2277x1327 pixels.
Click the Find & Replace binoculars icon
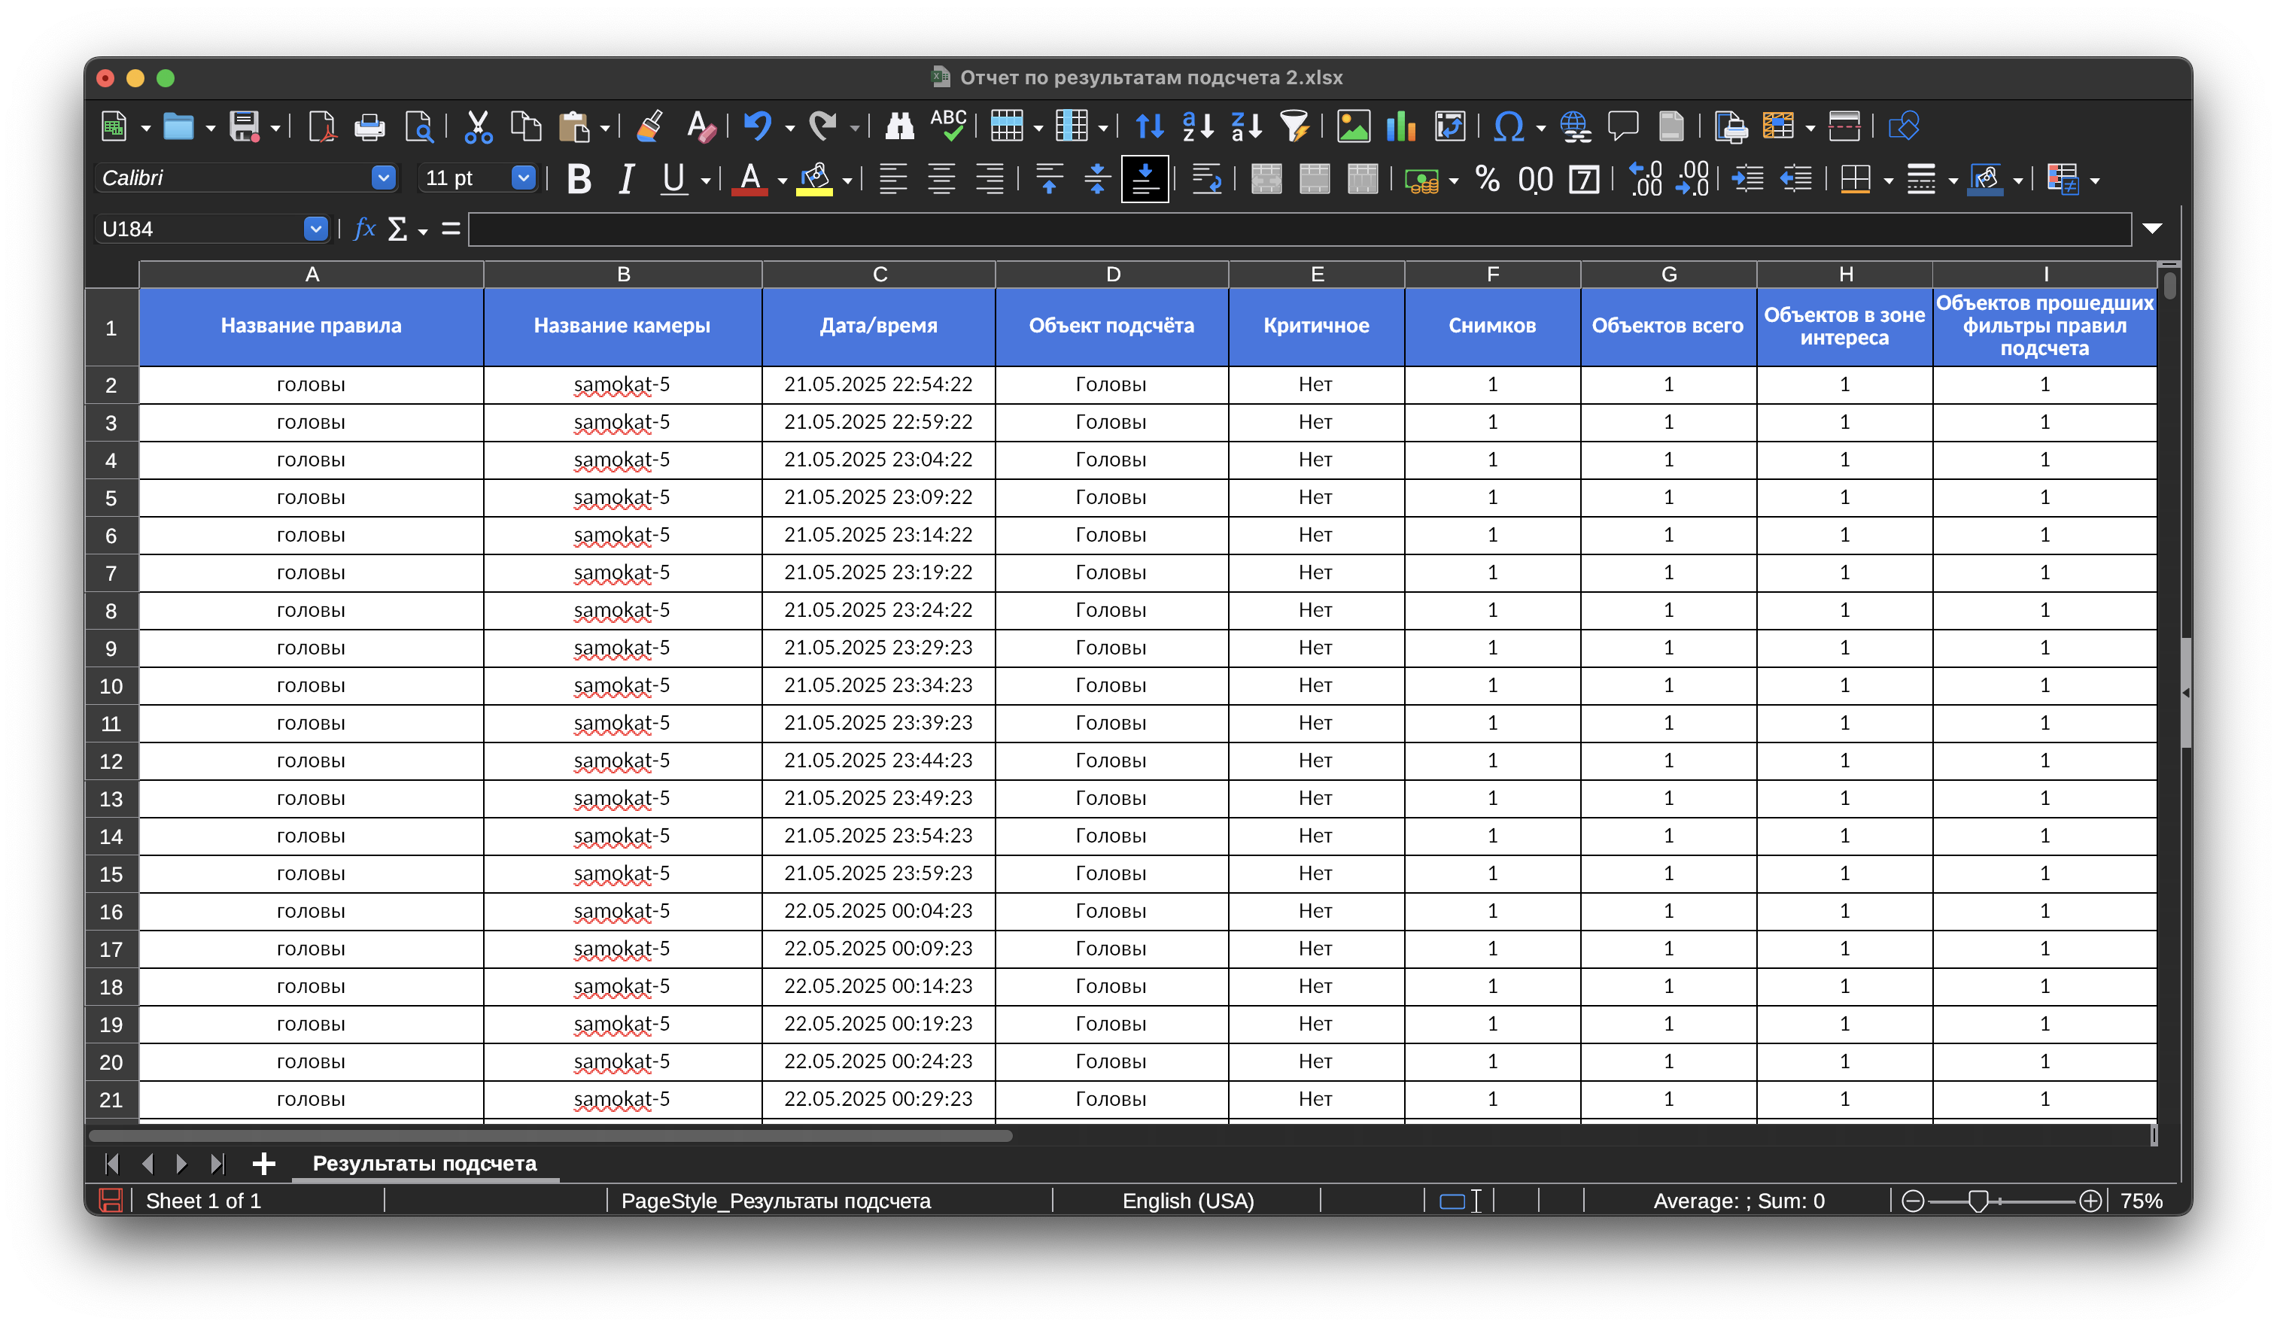(x=898, y=126)
